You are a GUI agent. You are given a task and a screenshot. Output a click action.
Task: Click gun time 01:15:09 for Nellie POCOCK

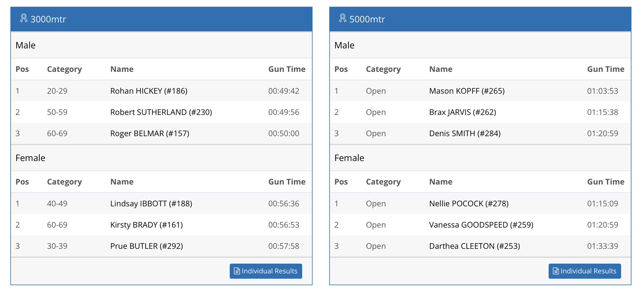click(x=603, y=204)
